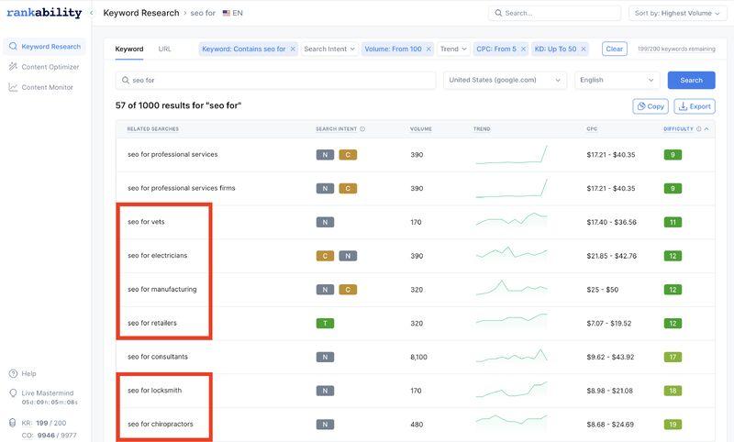
Task: Click the Content Optimizer wand icon
Action: (13, 67)
